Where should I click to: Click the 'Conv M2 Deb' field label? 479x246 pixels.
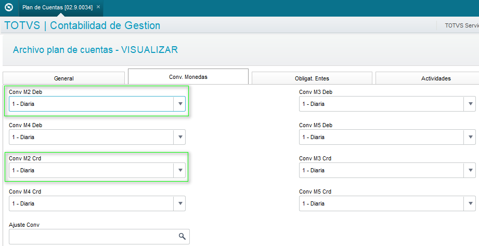point(25,92)
